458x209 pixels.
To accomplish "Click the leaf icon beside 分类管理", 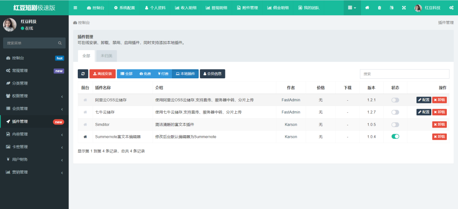I will [8, 83].
